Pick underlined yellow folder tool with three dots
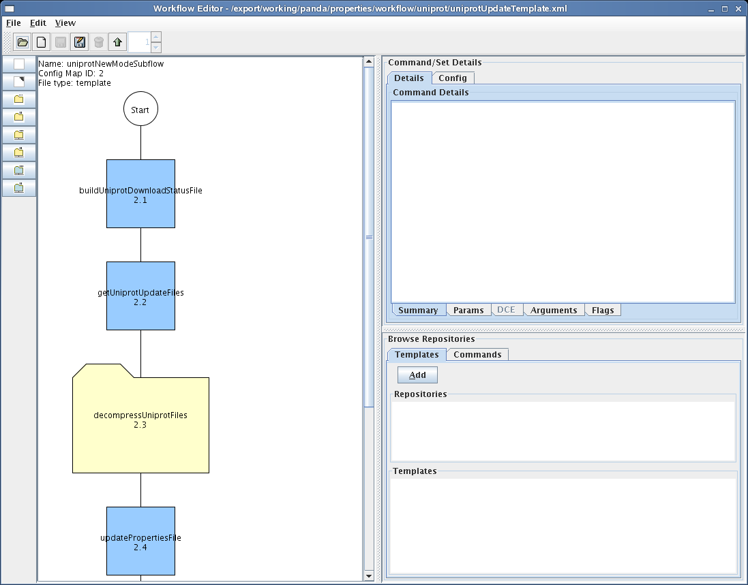 19,135
